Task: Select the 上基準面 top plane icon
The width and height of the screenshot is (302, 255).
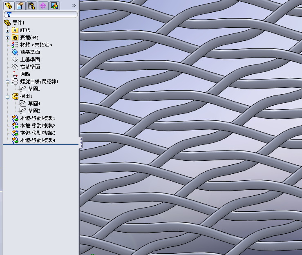Action: [x=15, y=60]
